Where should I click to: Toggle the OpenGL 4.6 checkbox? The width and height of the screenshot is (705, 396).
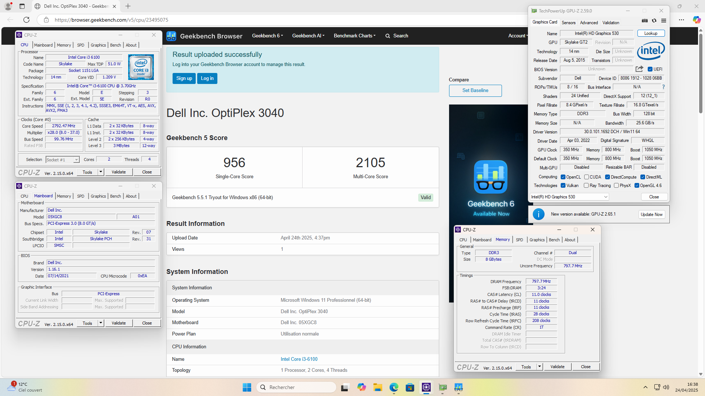click(x=637, y=186)
